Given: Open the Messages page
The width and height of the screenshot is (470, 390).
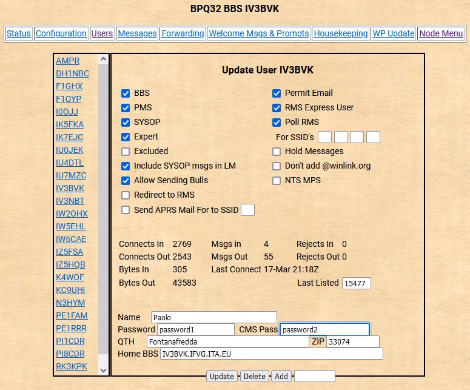Looking at the screenshot, I should point(137,33).
